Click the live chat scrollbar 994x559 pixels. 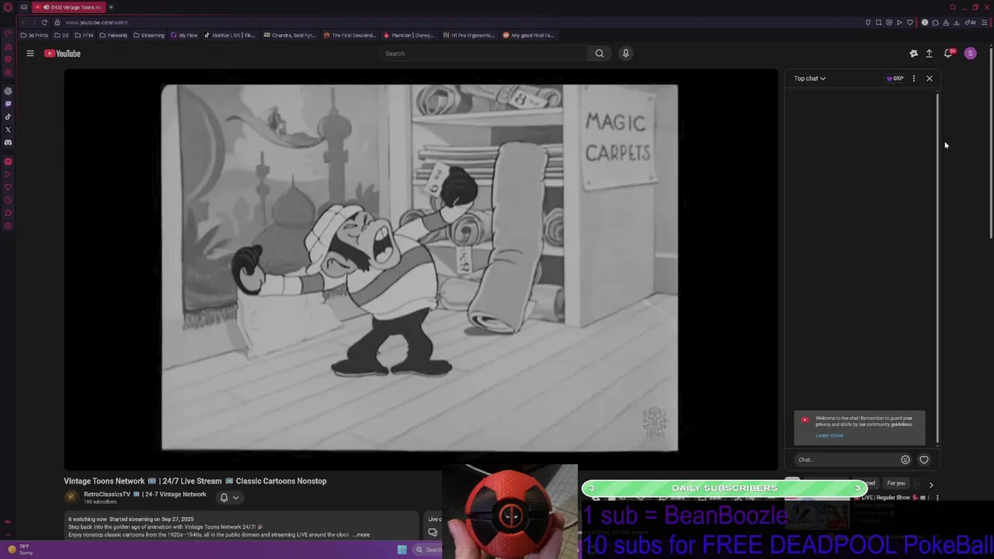937,268
